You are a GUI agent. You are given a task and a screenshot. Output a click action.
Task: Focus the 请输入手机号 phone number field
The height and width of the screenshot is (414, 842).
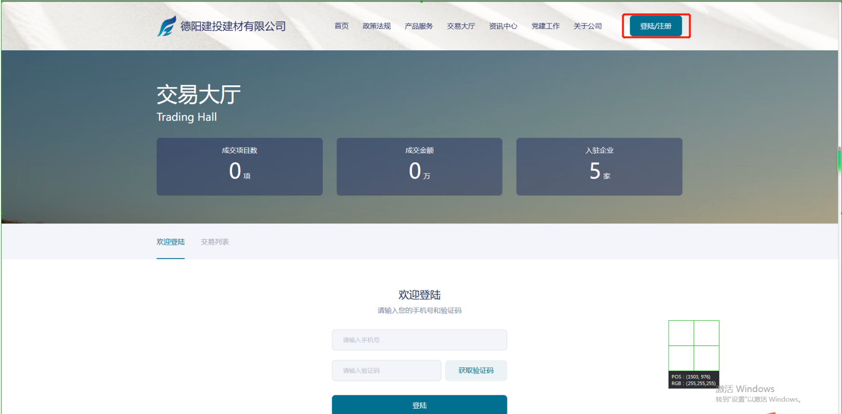click(419, 340)
